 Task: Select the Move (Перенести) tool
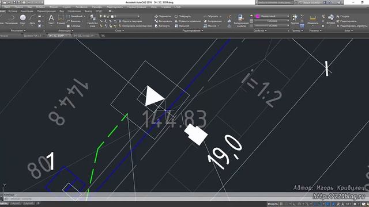point(163,17)
